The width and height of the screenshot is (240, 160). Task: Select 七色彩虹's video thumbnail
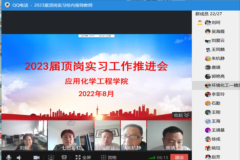(71, 135)
